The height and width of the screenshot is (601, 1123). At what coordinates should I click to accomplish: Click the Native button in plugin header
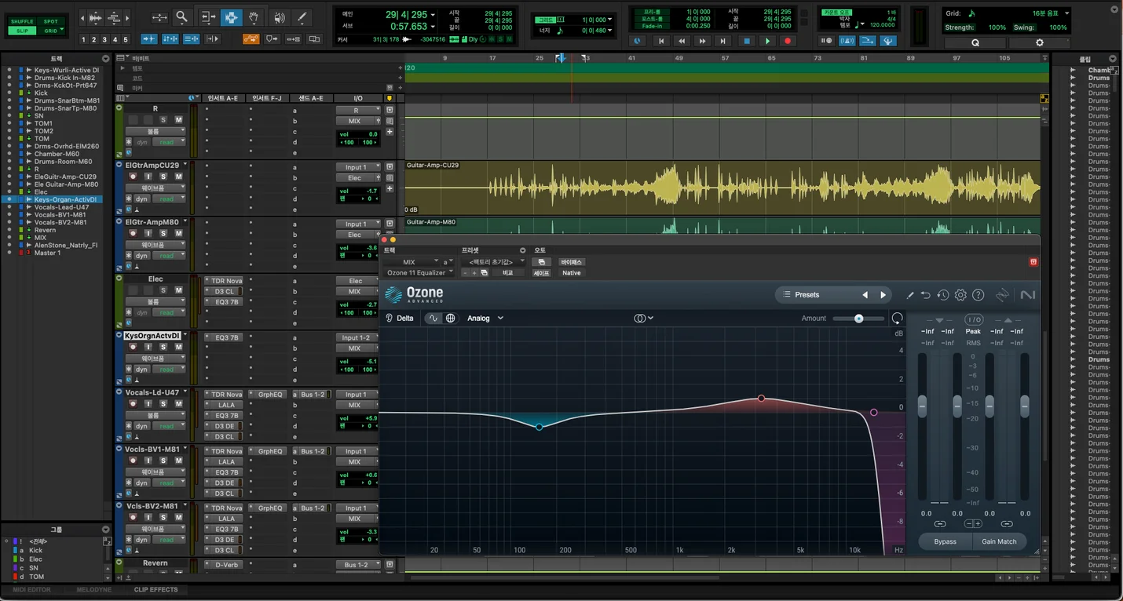(x=571, y=273)
